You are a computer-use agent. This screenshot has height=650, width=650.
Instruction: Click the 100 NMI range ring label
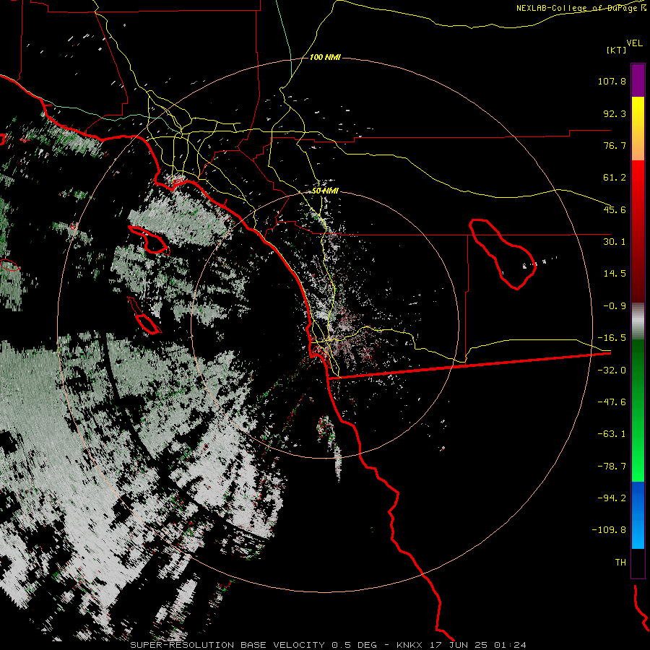tap(325, 57)
